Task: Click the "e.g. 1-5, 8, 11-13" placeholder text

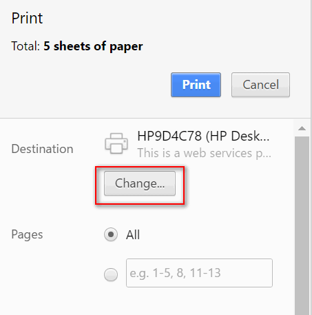Action: [175, 273]
